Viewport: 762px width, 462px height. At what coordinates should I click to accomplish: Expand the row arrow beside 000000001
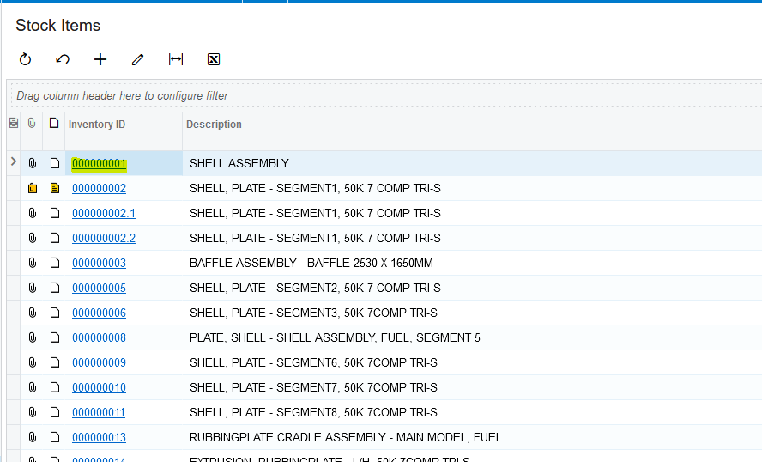[13, 161]
